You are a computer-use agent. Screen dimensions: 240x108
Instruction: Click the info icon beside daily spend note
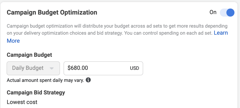[88, 80]
